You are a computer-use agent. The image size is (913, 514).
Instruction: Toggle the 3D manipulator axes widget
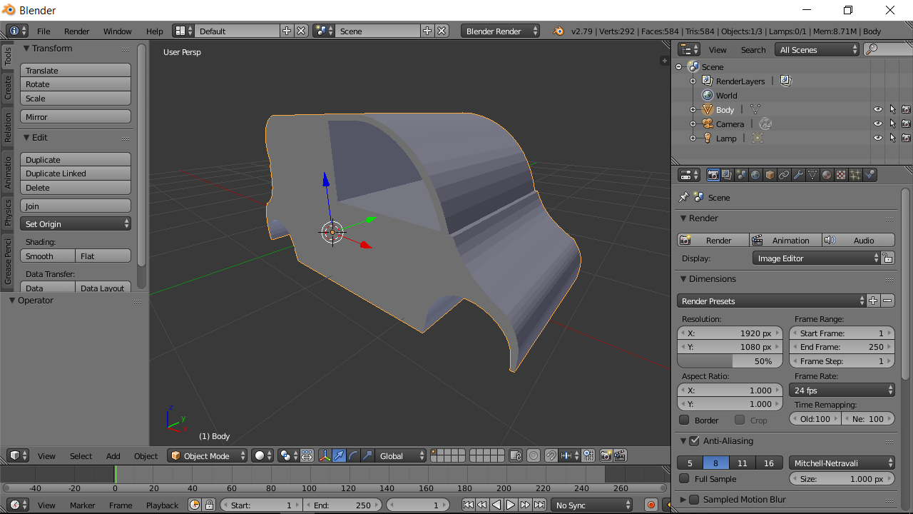point(325,455)
